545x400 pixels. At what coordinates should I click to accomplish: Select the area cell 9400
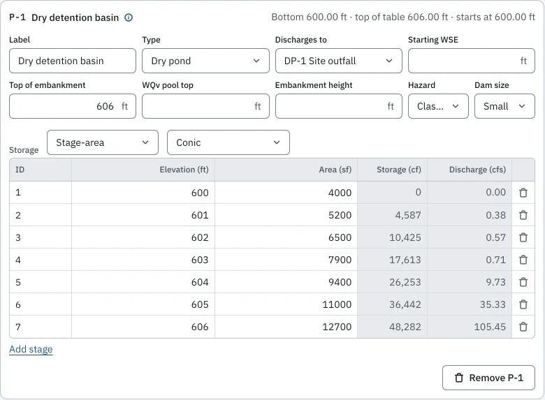[x=286, y=282]
